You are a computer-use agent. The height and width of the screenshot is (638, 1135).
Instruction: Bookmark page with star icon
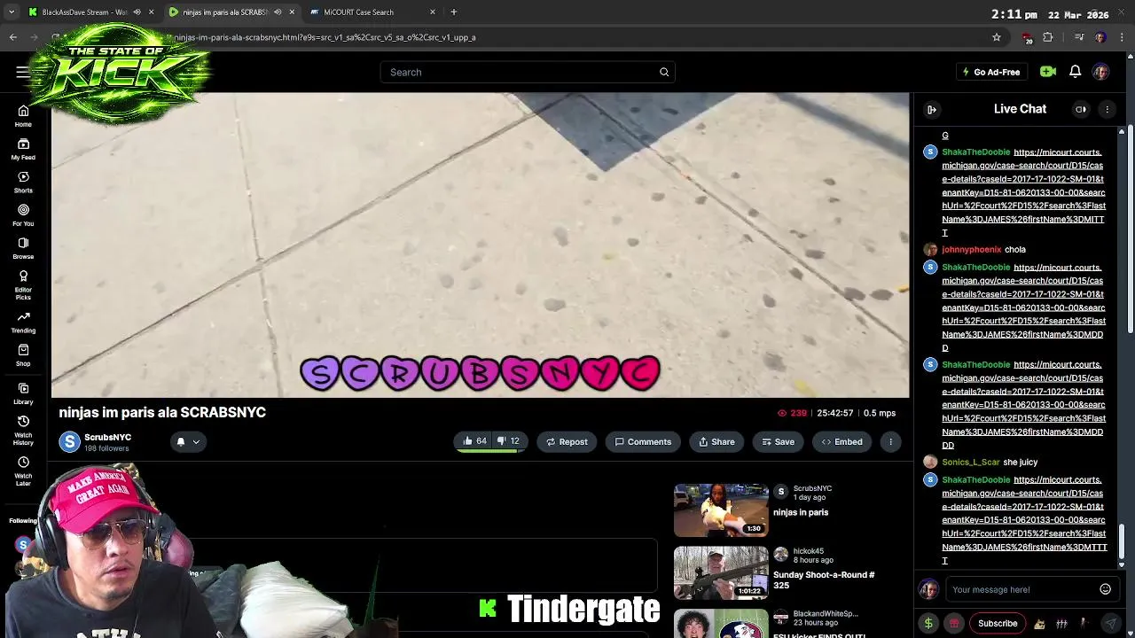click(997, 37)
